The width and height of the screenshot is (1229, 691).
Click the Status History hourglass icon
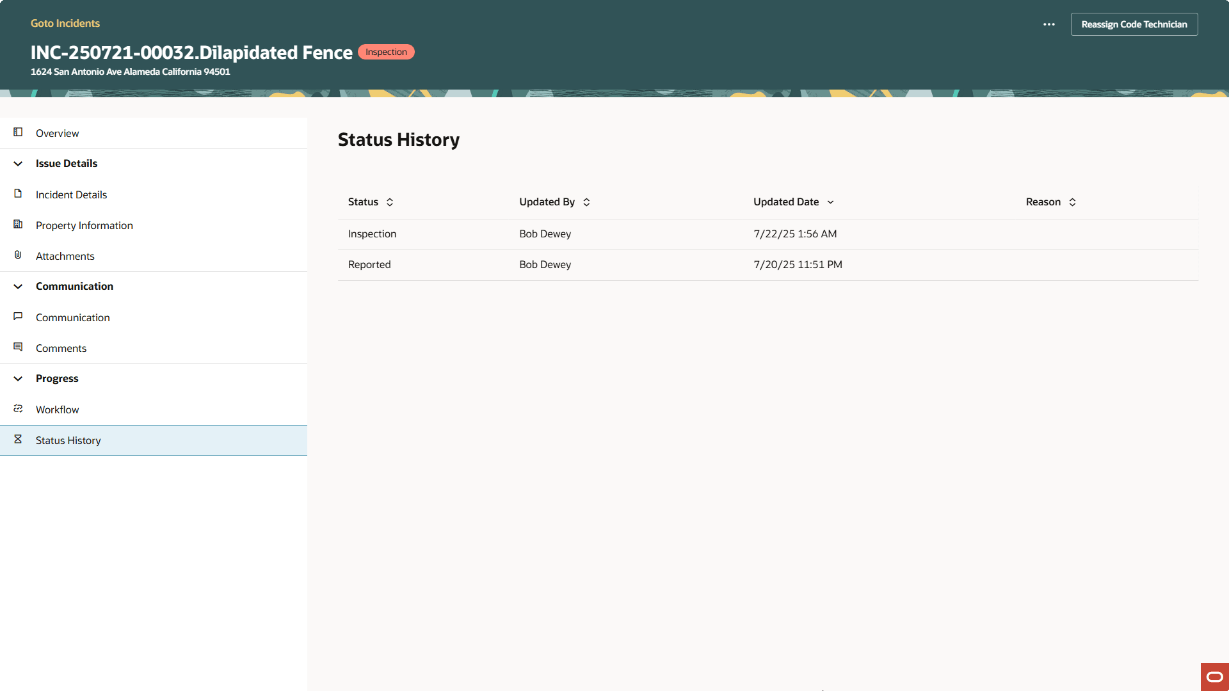(x=18, y=440)
